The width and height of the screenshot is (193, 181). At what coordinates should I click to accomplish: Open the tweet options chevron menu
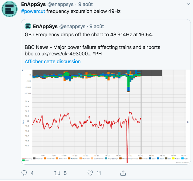coord(188,4)
